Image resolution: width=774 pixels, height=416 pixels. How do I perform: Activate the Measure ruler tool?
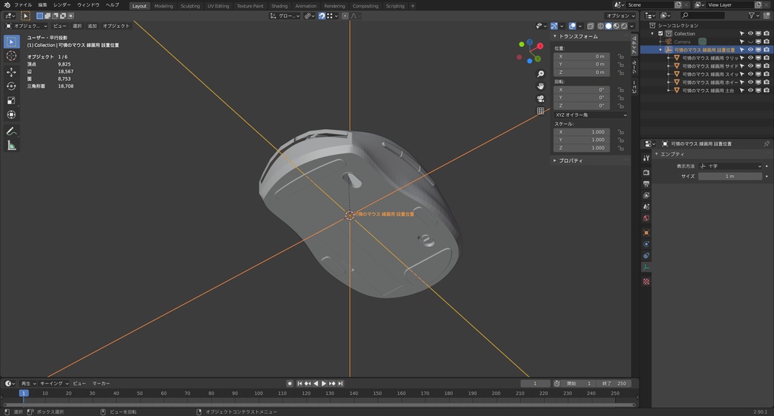click(x=11, y=146)
